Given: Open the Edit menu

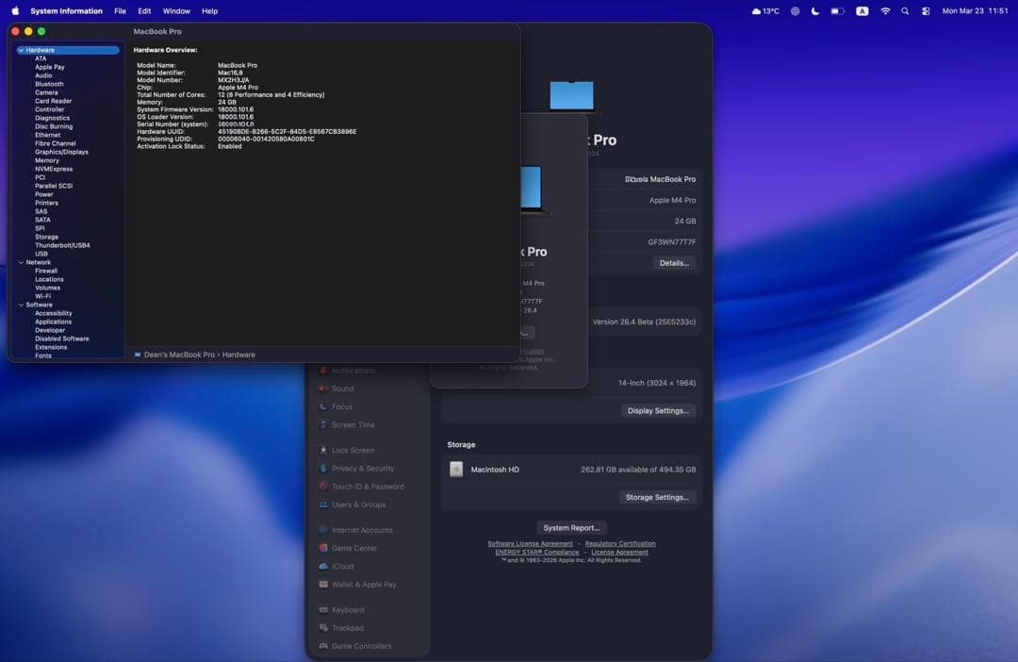Looking at the screenshot, I should click(x=144, y=11).
